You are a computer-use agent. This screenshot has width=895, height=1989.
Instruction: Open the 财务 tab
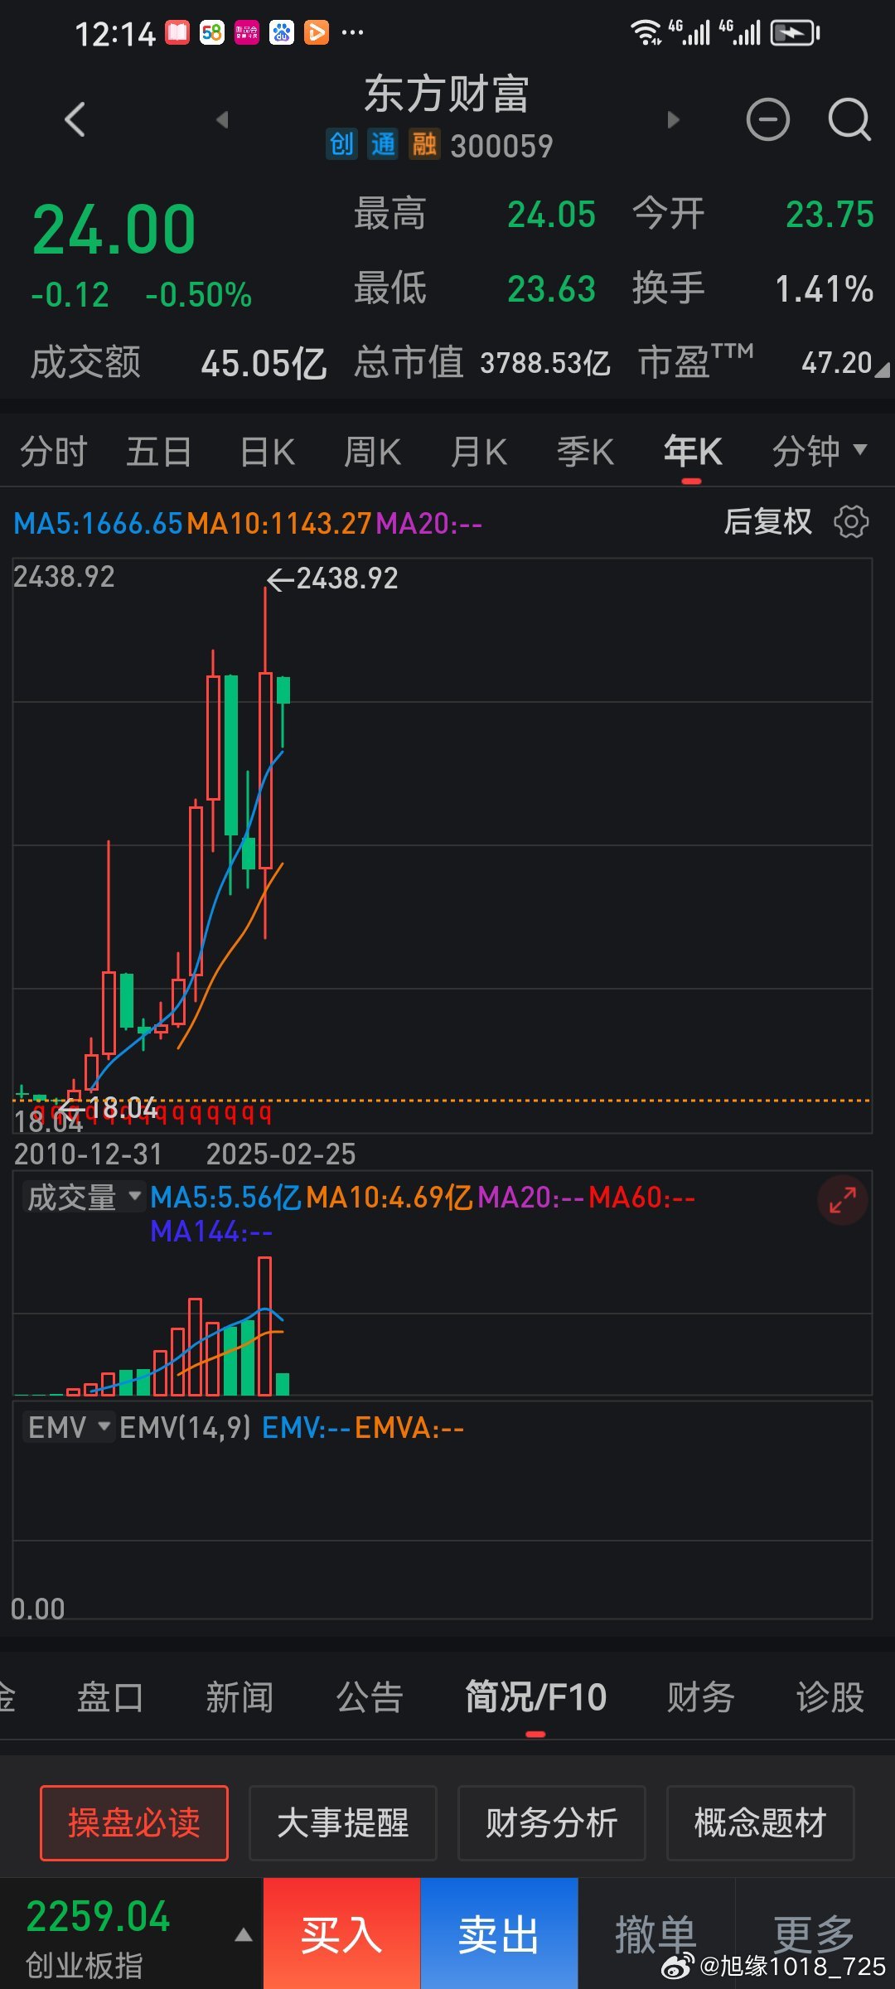tap(701, 1697)
